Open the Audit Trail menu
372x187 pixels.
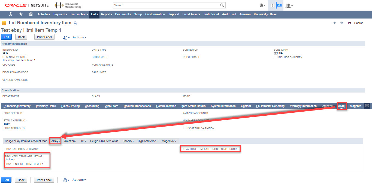229,14
